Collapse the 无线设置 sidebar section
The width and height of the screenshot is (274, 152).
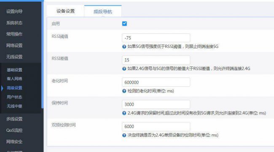pos(14,57)
